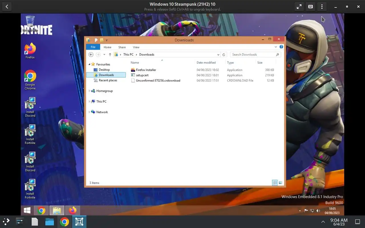Viewport: 365px width, 228px height.
Task: Toggle fullscreen in the VM viewer header
Action: 299,7
